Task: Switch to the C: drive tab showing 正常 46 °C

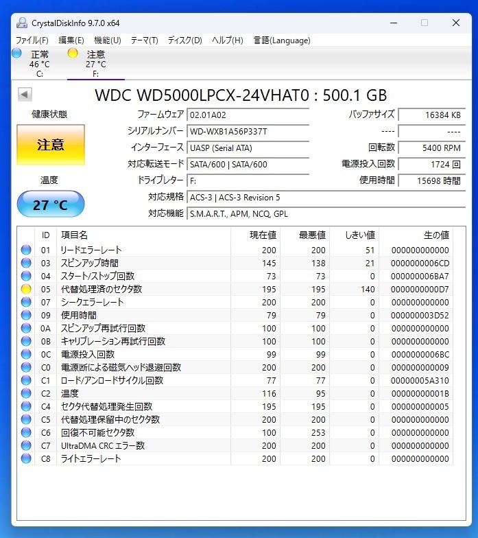Action: point(40,64)
